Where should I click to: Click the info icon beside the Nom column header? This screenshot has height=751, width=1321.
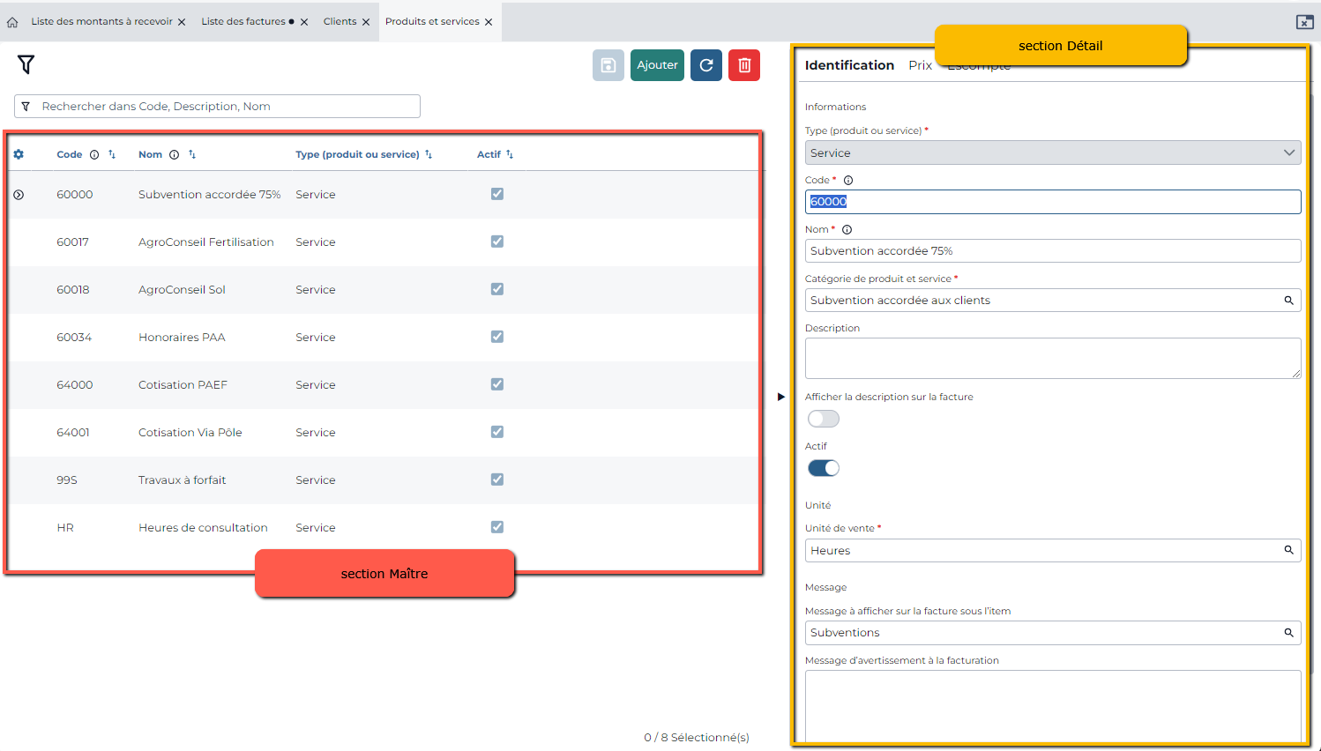[x=175, y=154]
